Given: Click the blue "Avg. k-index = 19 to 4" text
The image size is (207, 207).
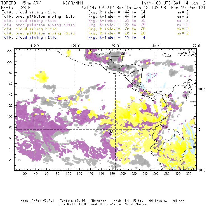Looking at the screenshot, I should pos(117,37).
